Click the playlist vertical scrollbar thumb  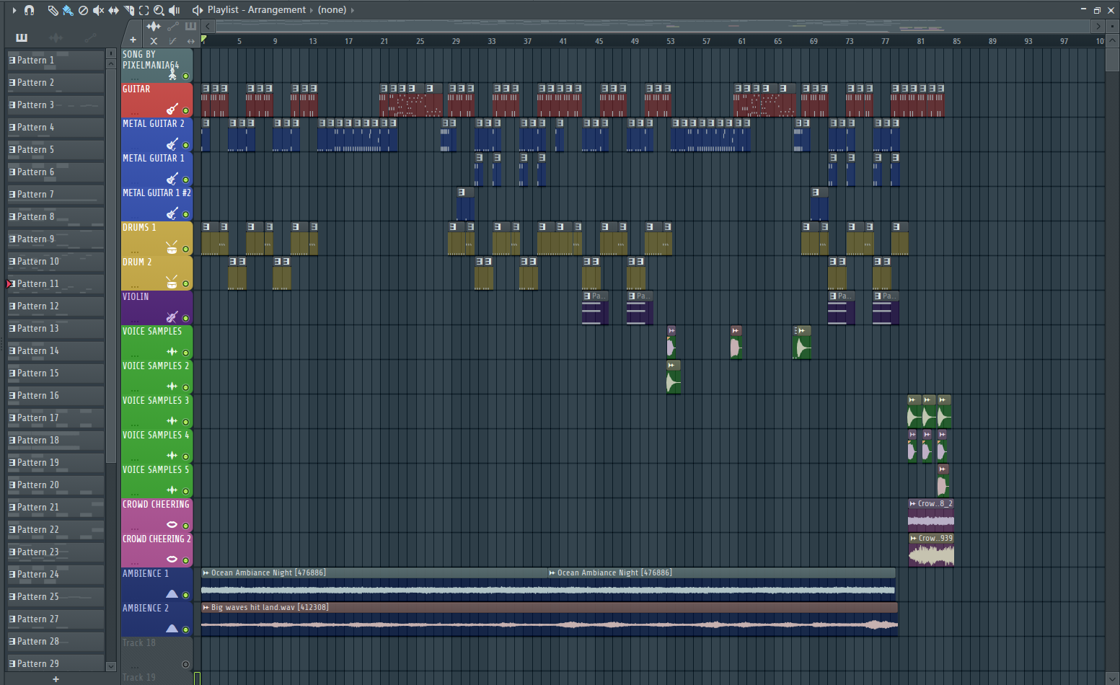(1111, 60)
